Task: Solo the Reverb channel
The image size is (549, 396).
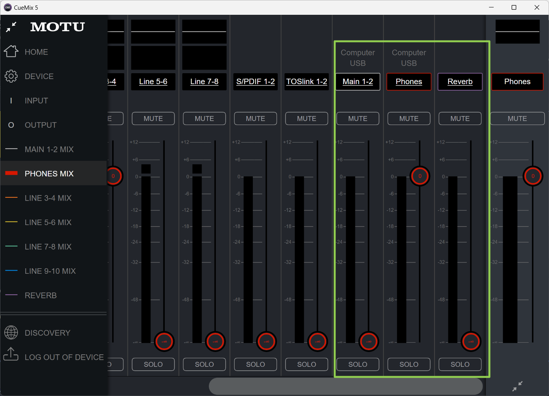Action: pyautogui.click(x=460, y=364)
